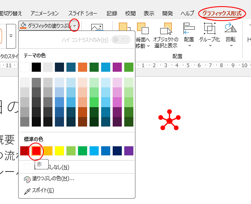Open the 開発 tab

click(168, 13)
